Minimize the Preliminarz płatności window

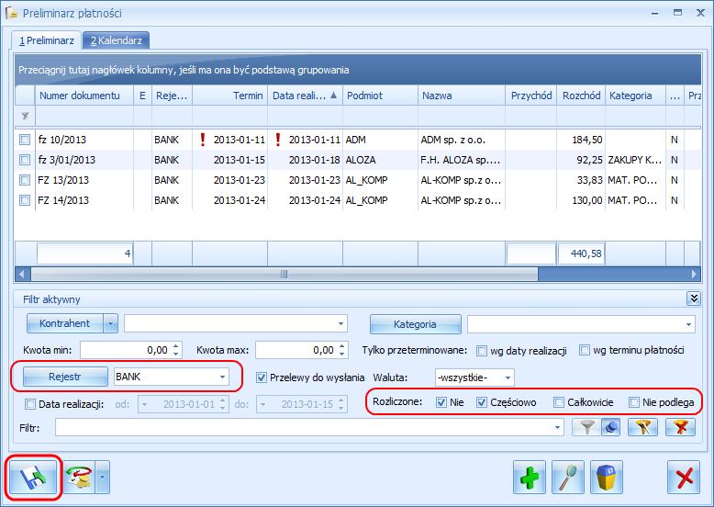[x=655, y=13]
